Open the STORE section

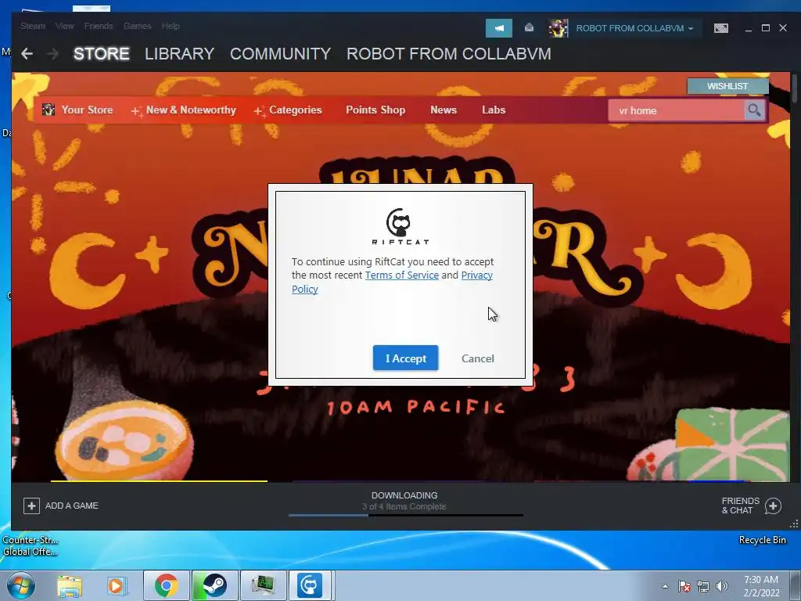click(101, 54)
